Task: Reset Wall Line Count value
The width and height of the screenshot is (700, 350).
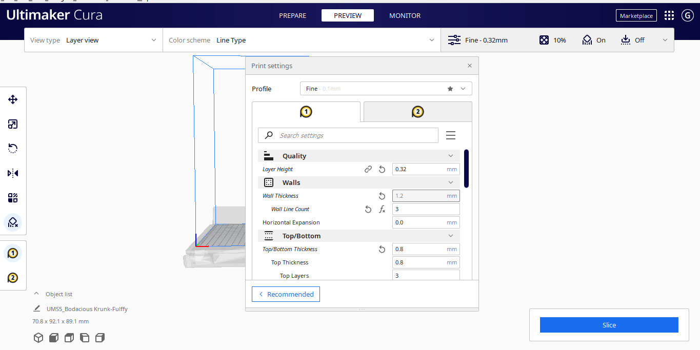Action: (368, 209)
